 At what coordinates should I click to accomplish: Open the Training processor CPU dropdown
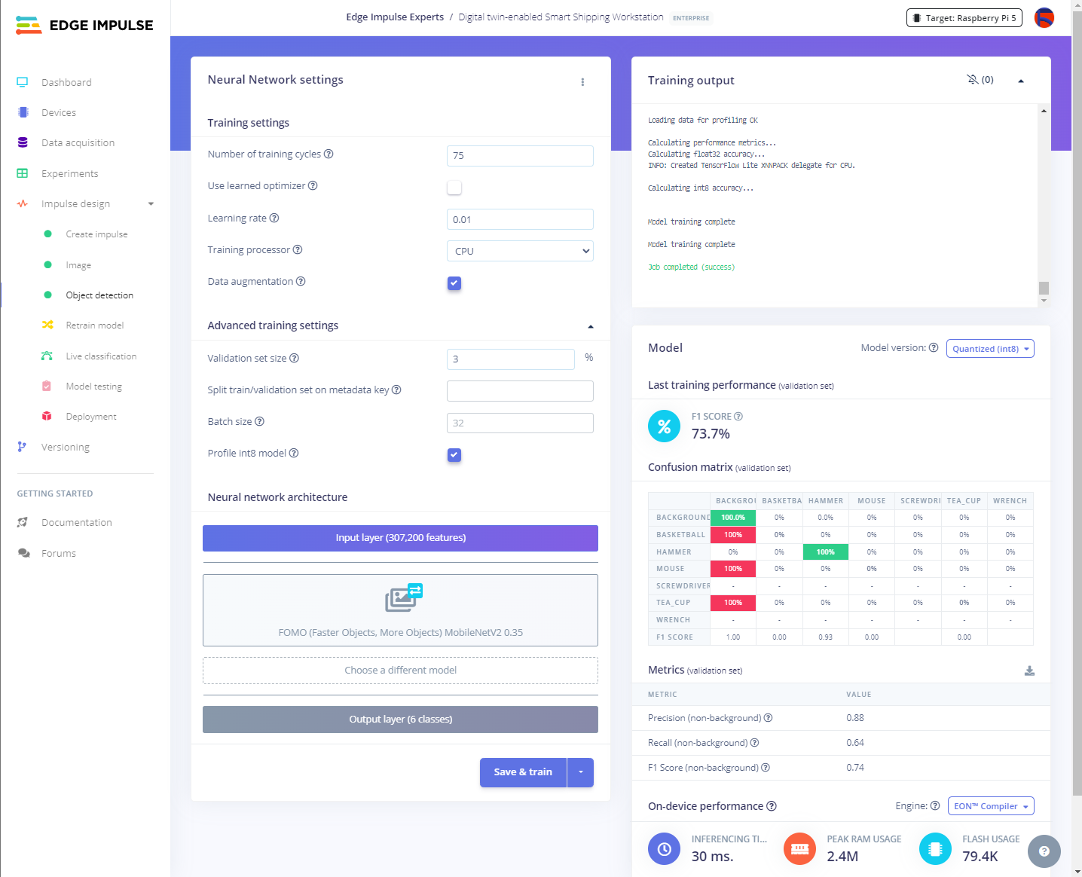point(520,251)
